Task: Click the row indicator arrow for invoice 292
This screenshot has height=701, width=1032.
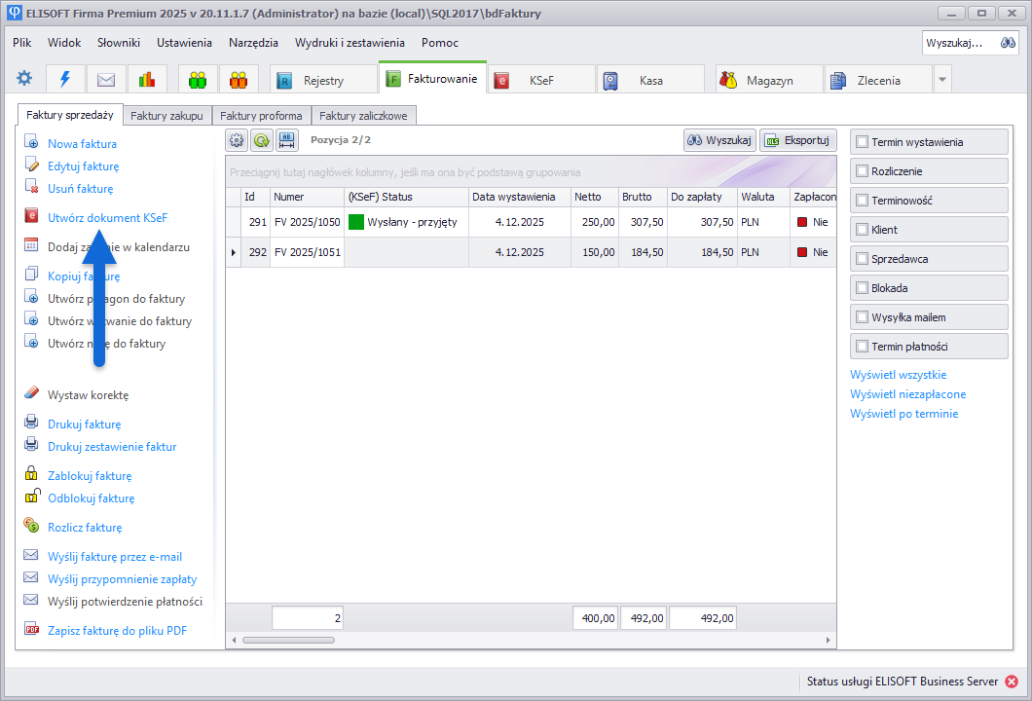Action: pos(233,252)
